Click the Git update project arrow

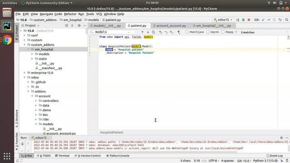coord(263,20)
